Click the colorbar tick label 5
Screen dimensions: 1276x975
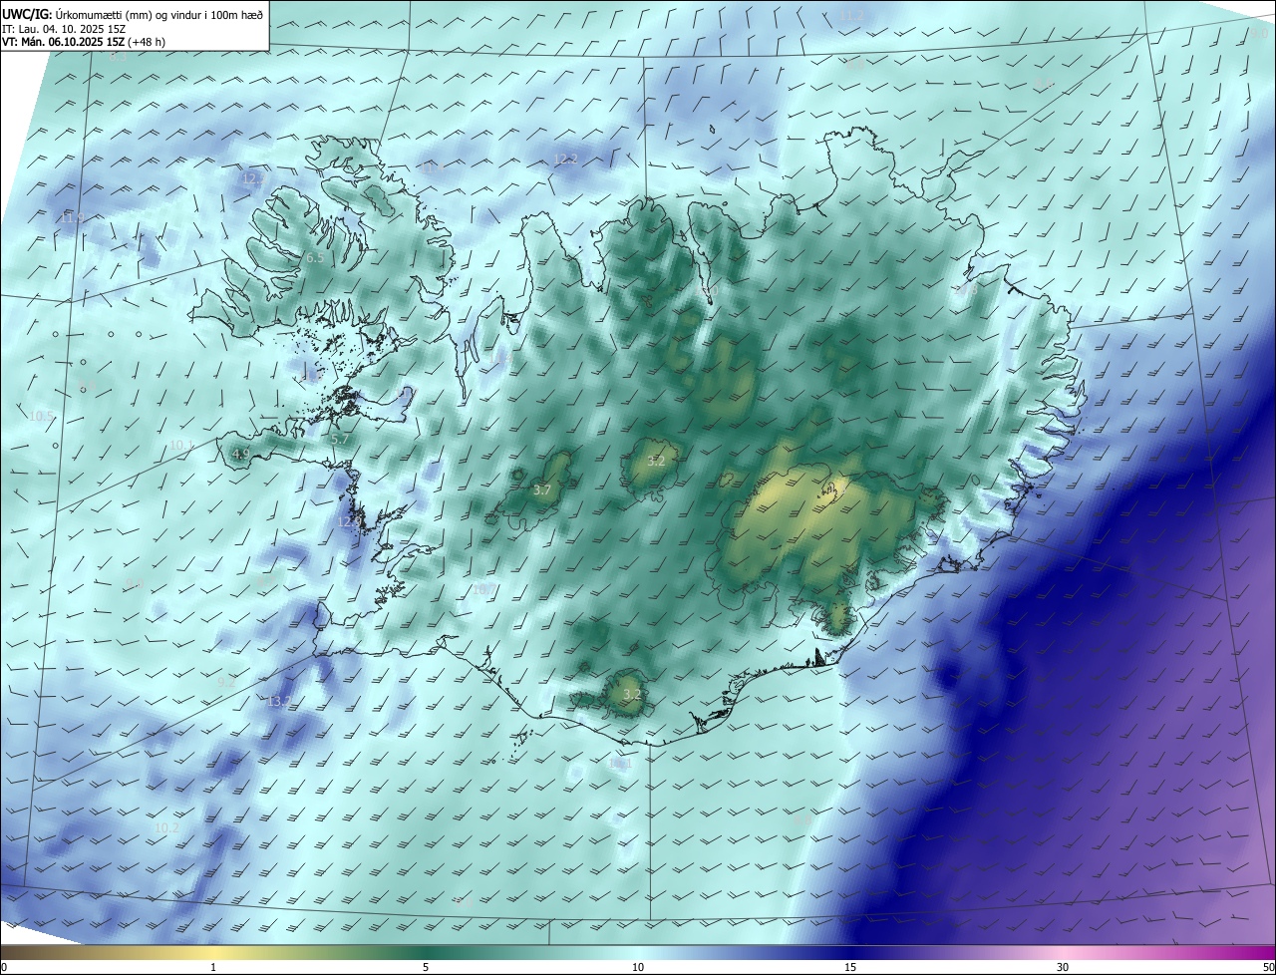tap(426, 967)
